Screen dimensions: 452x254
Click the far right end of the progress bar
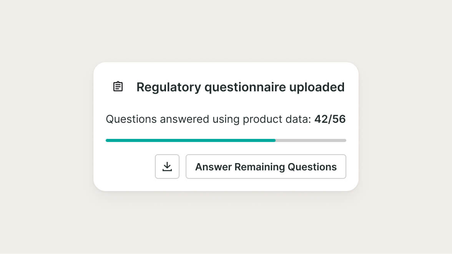(x=345, y=140)
